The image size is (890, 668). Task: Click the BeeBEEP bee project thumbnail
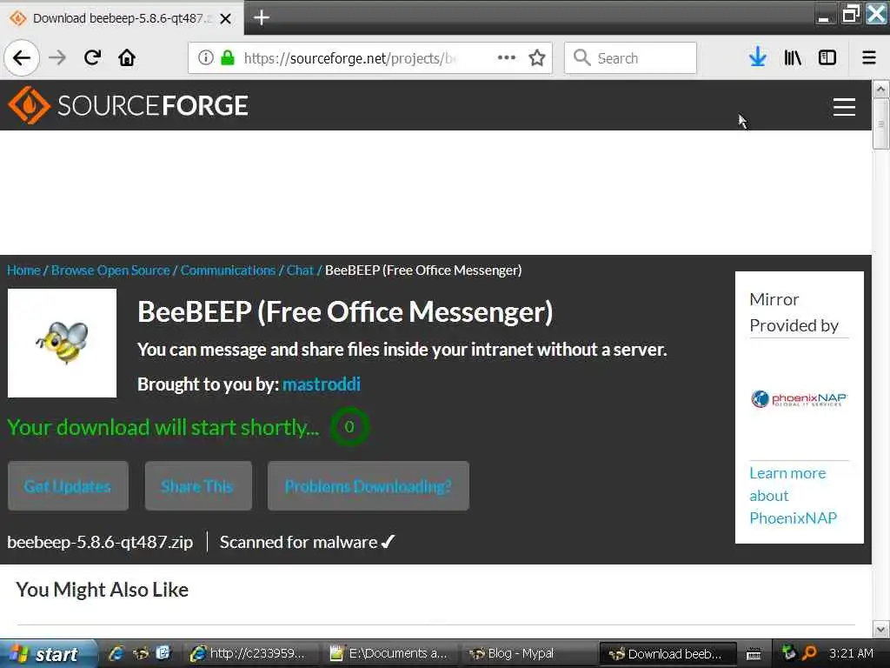click(x=62, y=343)
